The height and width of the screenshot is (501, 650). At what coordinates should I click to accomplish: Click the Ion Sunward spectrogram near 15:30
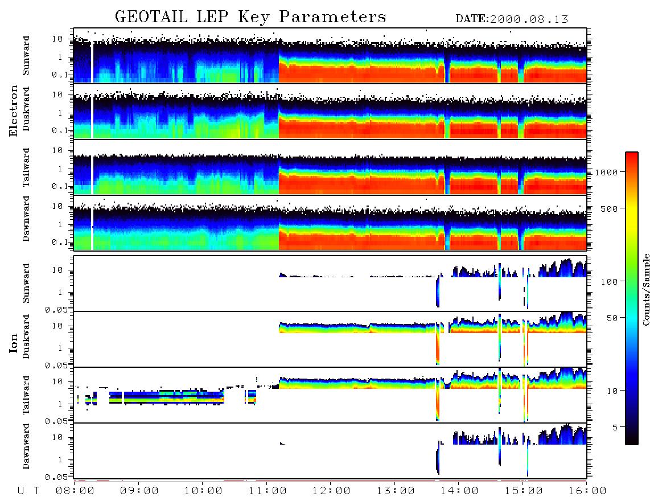(556, 269)
